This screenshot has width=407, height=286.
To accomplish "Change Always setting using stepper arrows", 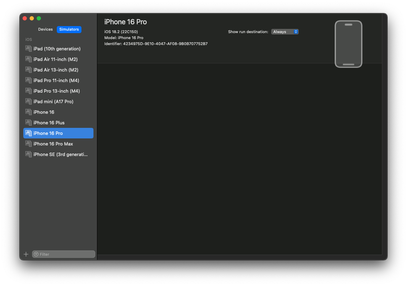I will [x=296, y=31].
